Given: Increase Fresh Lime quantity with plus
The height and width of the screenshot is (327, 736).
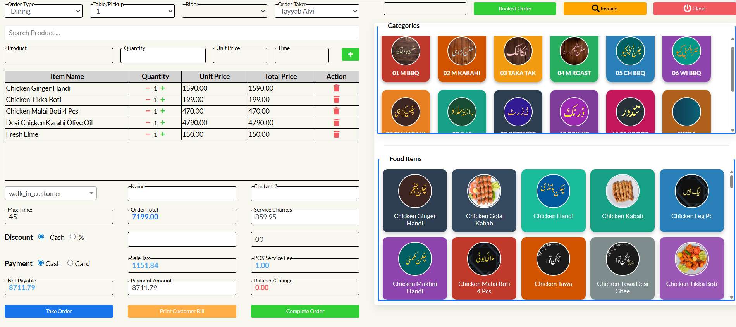Looking at the screenshot, I should [x=163, y=134].
